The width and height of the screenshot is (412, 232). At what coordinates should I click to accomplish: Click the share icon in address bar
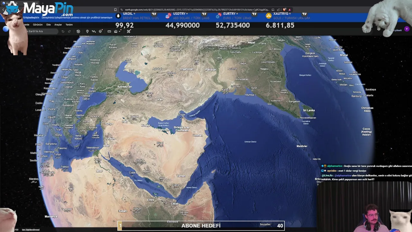pos(278,10)
